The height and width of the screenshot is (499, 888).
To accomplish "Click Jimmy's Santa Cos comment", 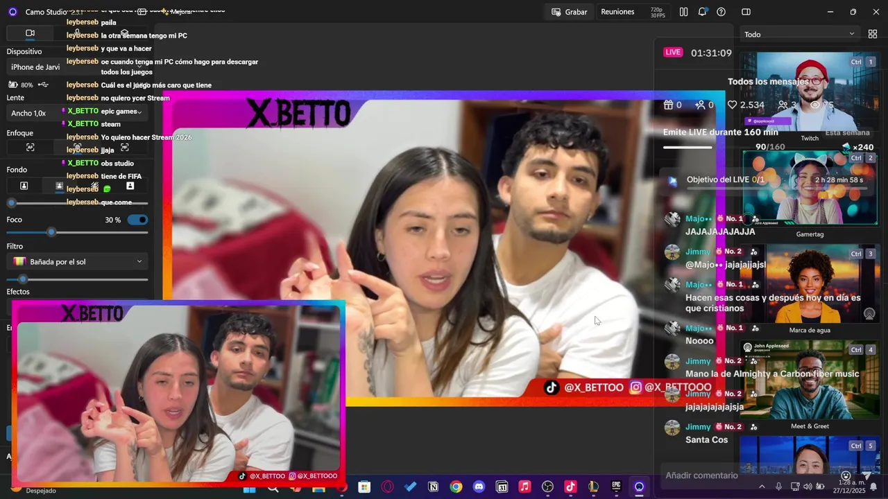I will click(706, 439).
